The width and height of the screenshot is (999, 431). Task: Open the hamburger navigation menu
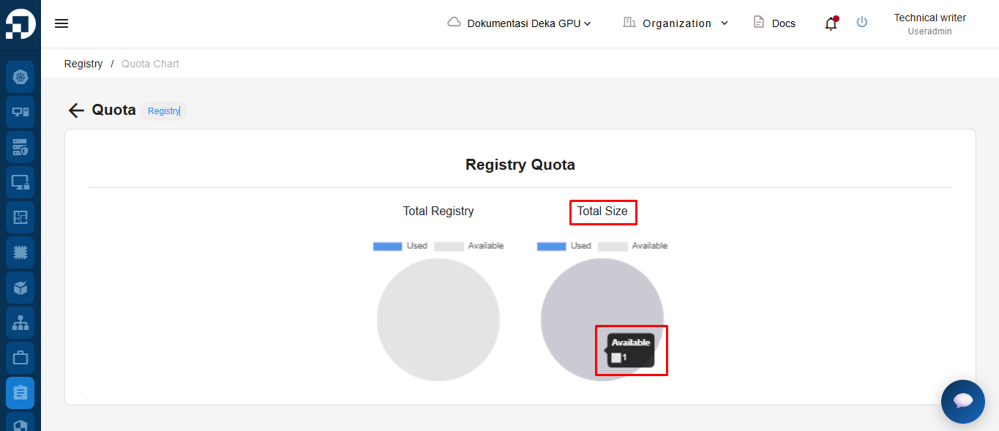[61, 23]
